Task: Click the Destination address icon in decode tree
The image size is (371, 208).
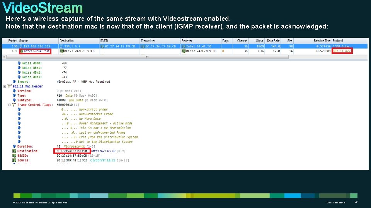Action: (x=14, y=151)
